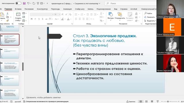Switch to the Вставка tab
The height and width of the screenshot is (103, 184).
[x=18, y=9]
